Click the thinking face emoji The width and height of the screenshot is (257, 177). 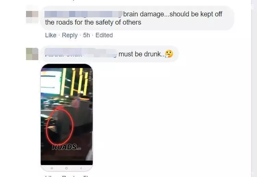point(169,54)
